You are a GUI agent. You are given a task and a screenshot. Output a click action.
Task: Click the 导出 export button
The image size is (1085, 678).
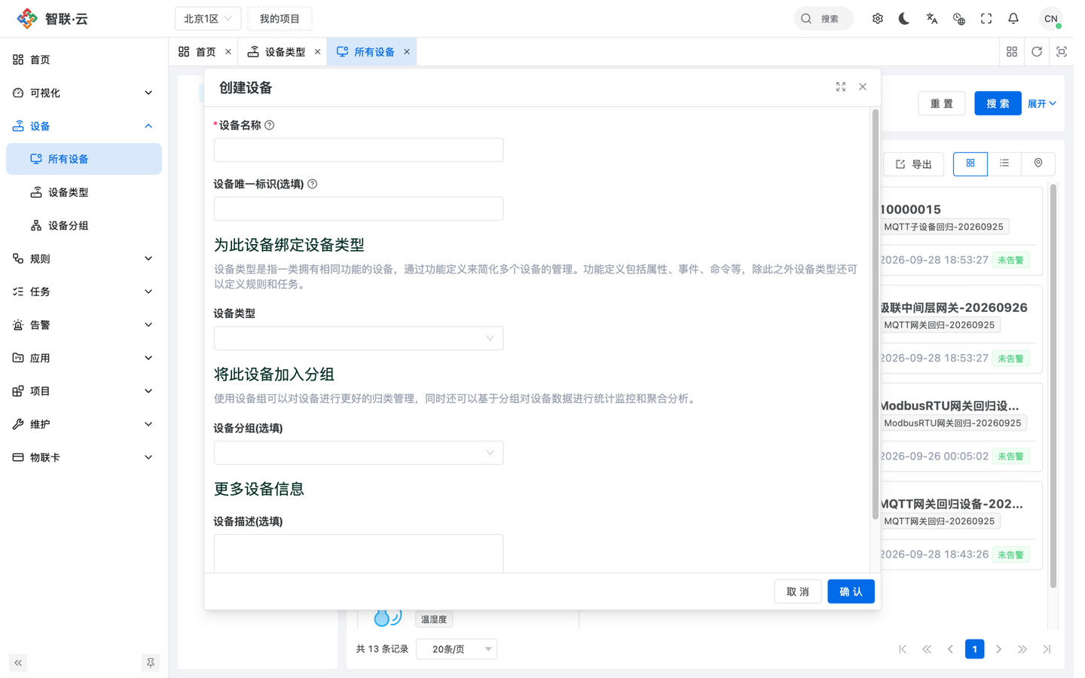(914, 164)
